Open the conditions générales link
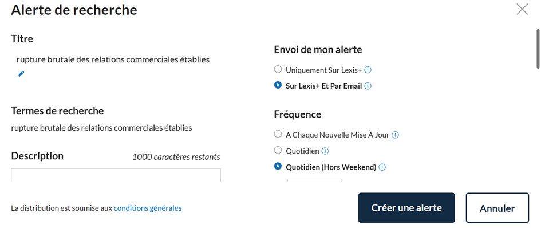The height and width of the screenshot is (229, 541). (x=148, y=208)
